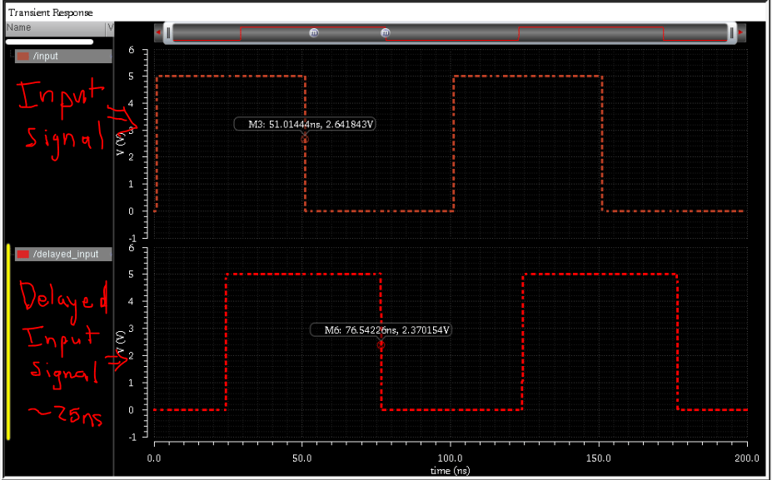Select the right circular pan handle on the scrollbar
The image size is (772, 480).
(385, 32)
